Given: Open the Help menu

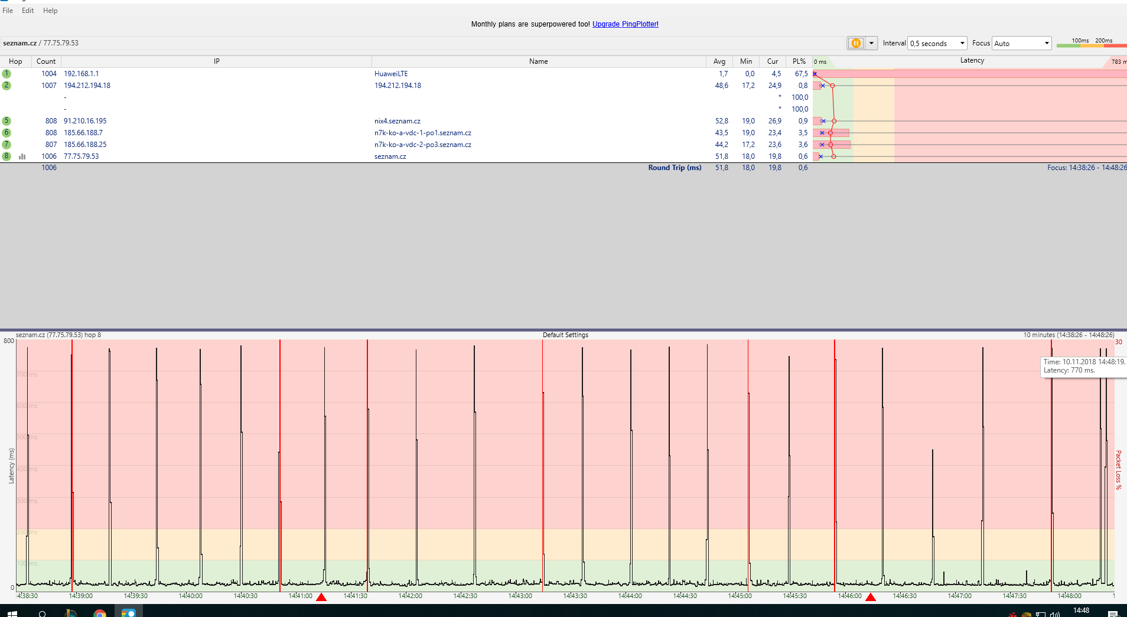Looking at the screenshot, I should [50, 11].
